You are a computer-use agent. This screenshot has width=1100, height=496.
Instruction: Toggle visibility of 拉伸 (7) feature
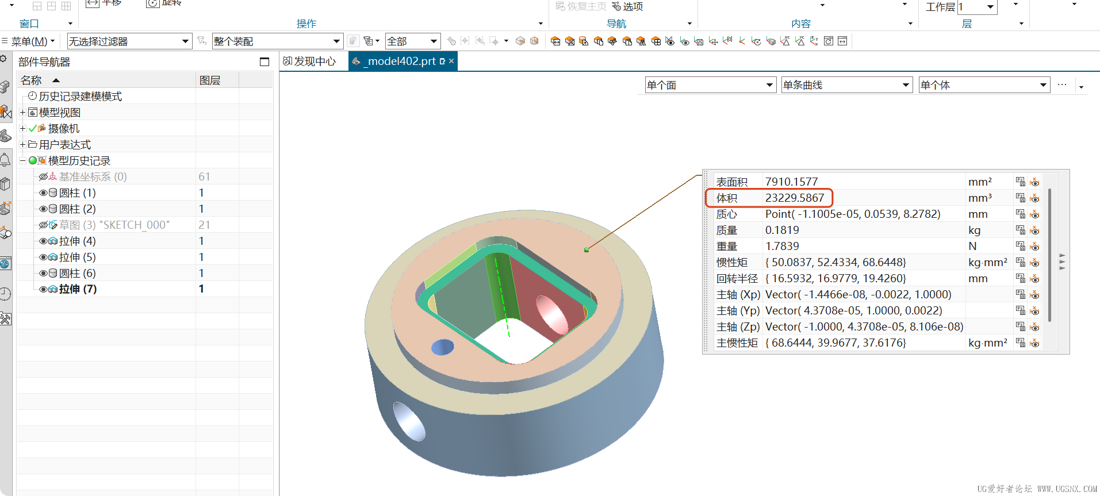(43, 289)
